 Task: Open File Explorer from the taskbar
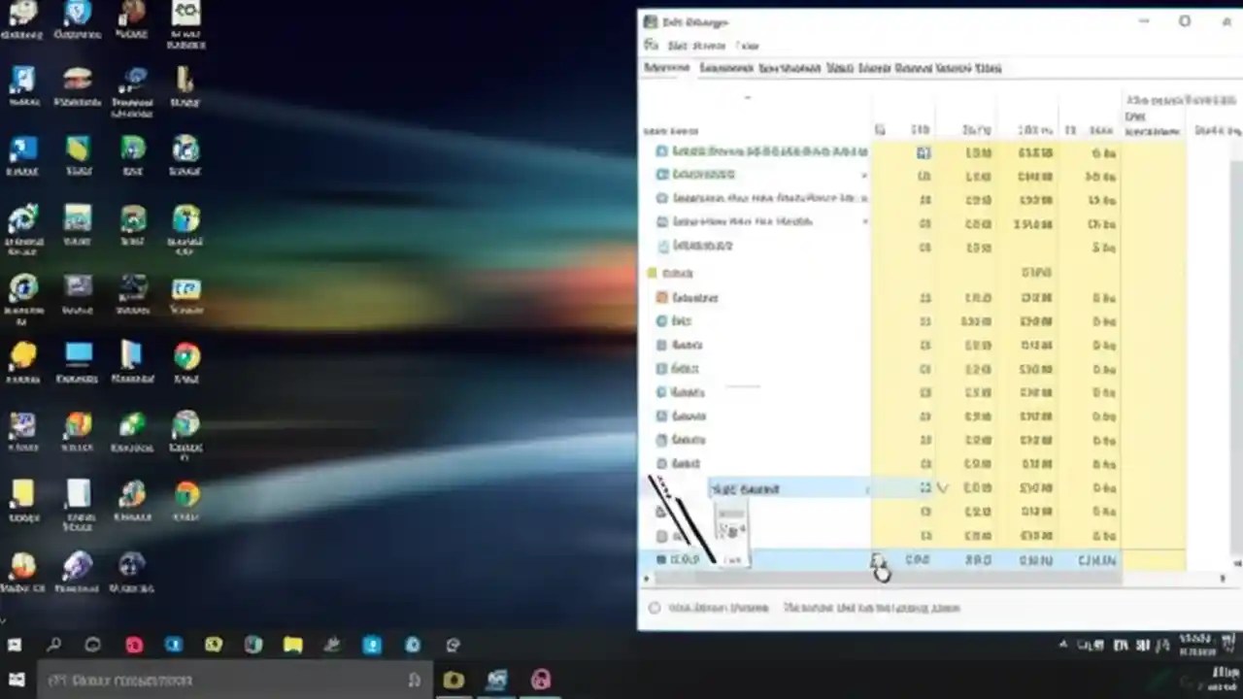292,644
